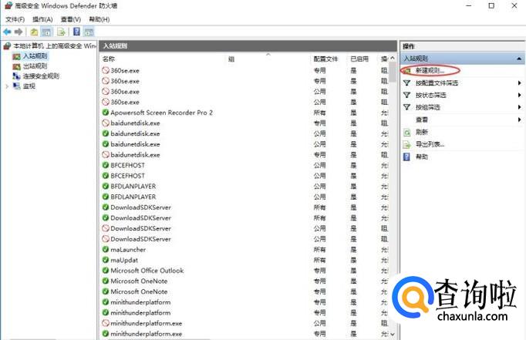Click 导出列表... action text

click(430, 144)
